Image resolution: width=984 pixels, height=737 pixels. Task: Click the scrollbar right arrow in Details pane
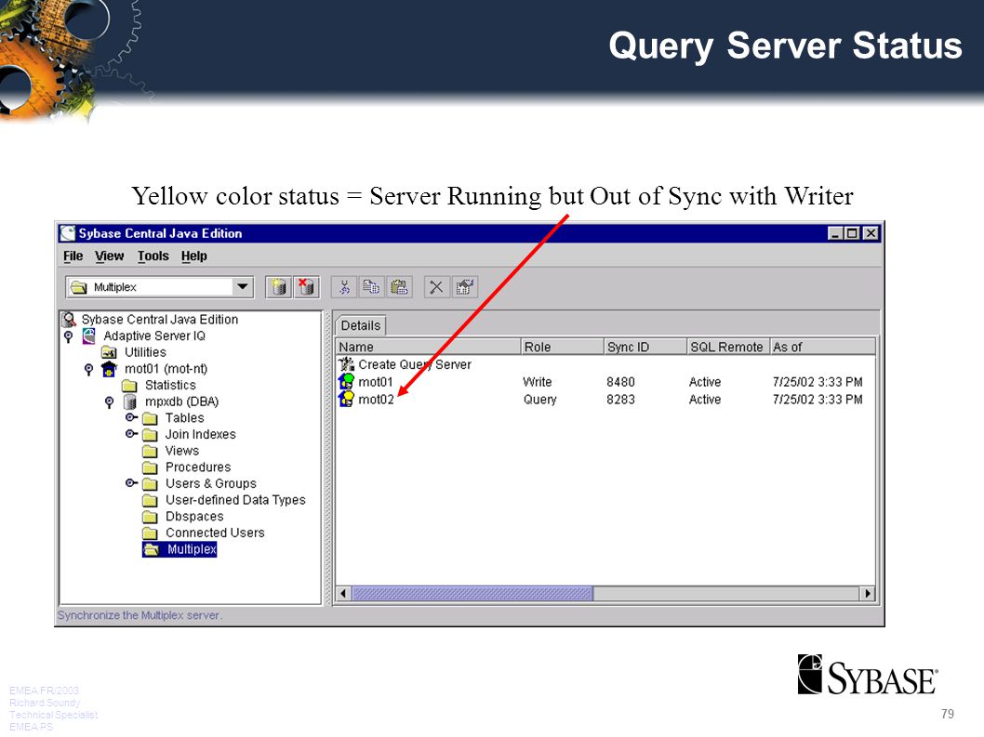867,593
